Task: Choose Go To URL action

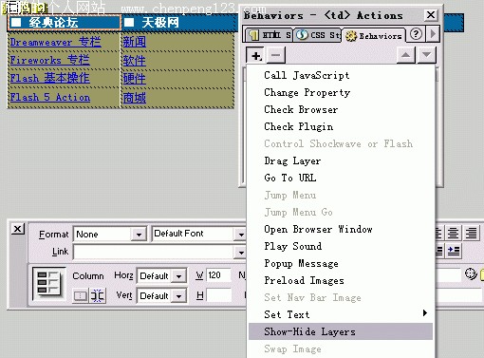Action: (341, 178)
